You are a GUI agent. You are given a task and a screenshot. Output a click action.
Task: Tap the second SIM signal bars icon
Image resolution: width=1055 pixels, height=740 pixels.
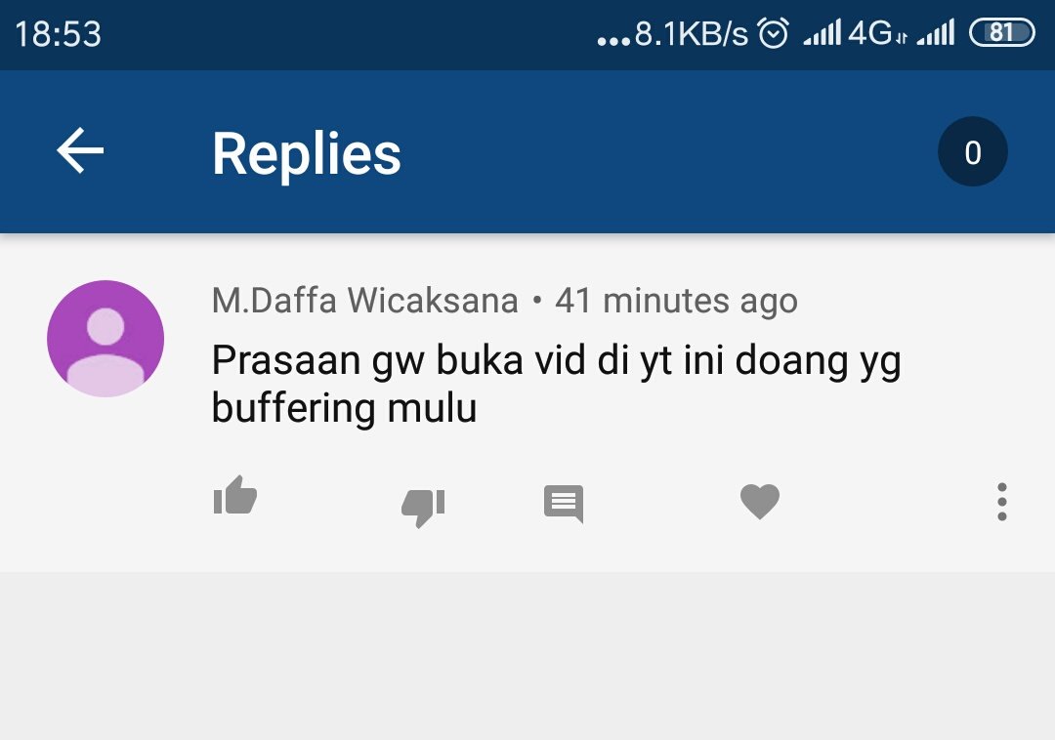point(936,32)
